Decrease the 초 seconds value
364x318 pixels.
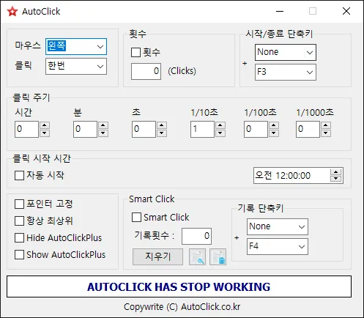coord(162,133)
